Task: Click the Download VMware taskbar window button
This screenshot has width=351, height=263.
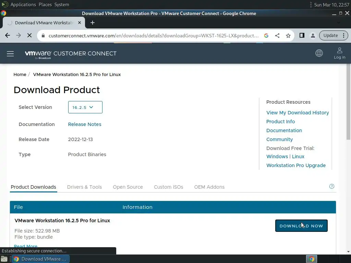Action: 40,259
